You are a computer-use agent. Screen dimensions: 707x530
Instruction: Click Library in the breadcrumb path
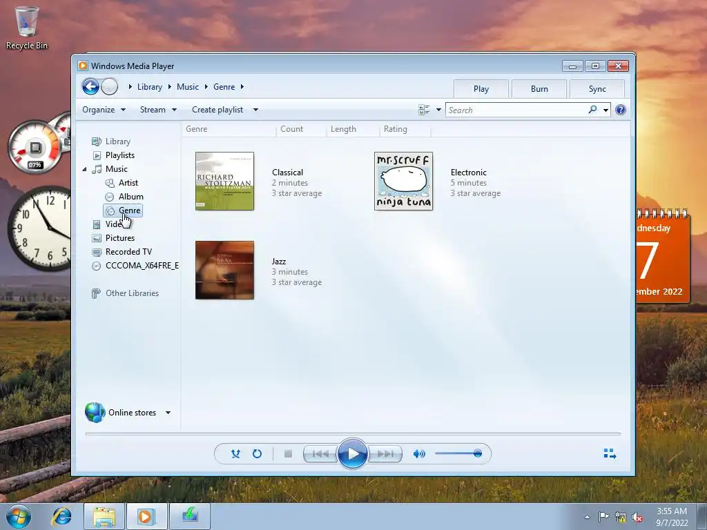(x=150, y=87)
